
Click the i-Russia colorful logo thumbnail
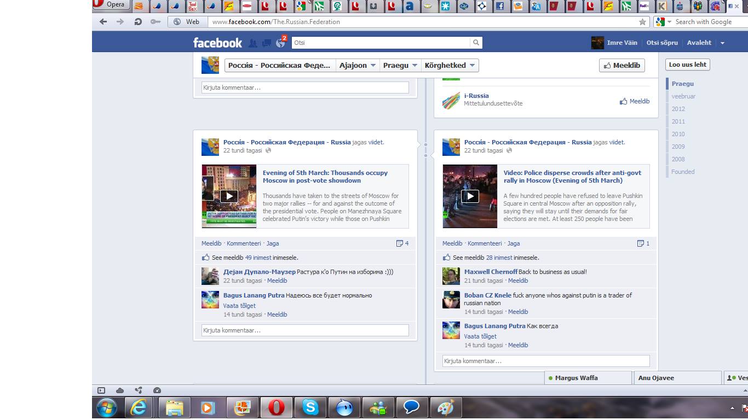451,101
